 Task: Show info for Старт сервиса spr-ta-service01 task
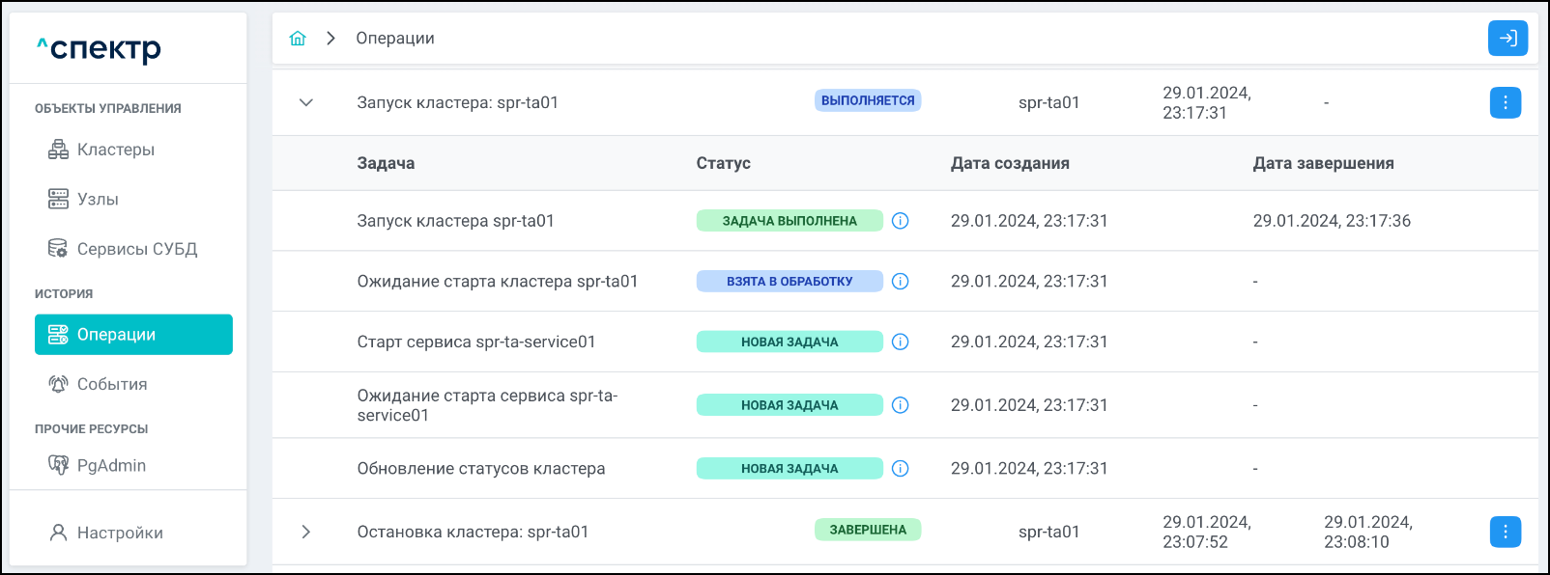(x=900, y=342)
